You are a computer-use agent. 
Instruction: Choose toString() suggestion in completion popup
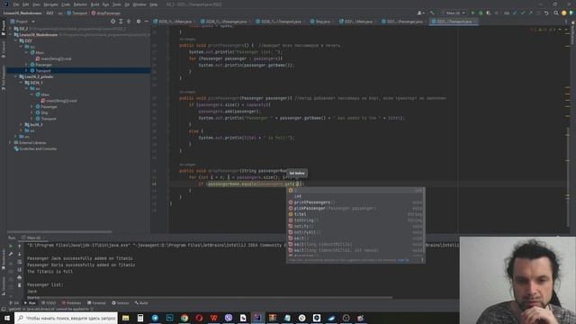[355, 220]
